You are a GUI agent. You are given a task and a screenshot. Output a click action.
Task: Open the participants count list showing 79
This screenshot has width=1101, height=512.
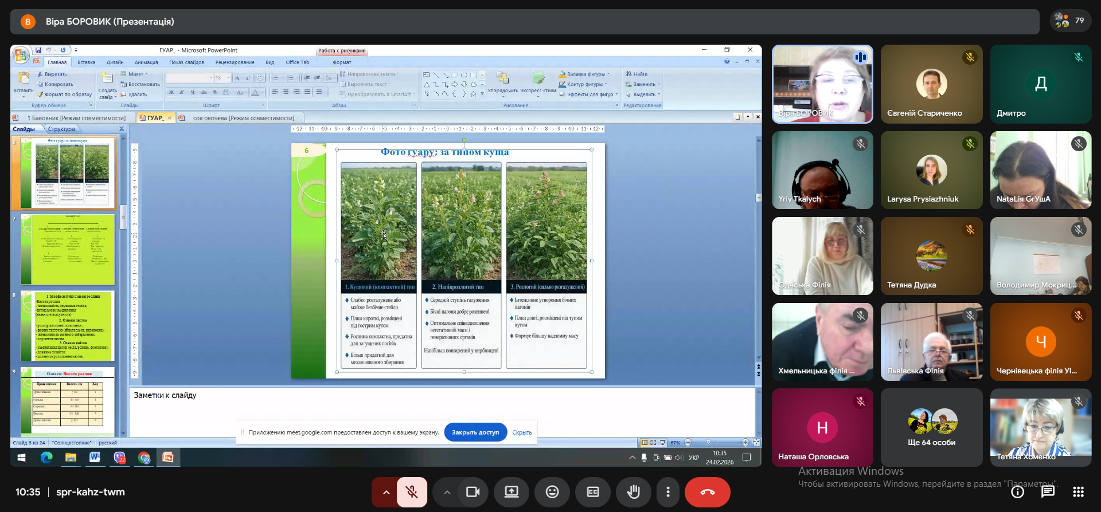1070,21
